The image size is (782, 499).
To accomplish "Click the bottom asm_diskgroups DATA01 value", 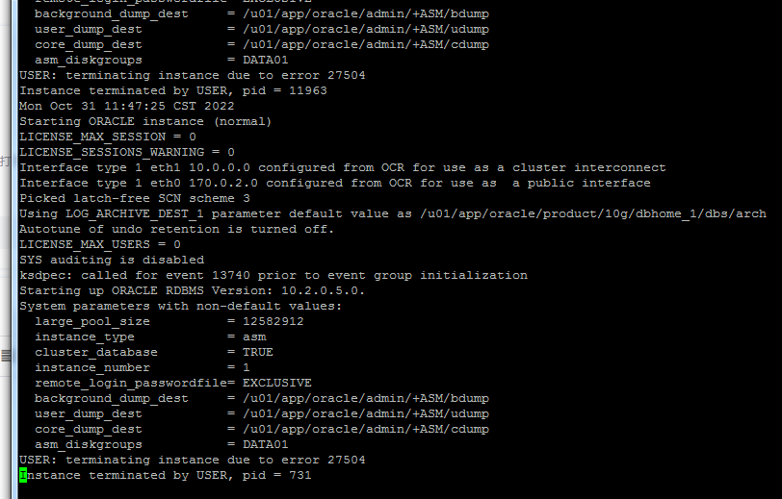I will [x=266, y=444].
